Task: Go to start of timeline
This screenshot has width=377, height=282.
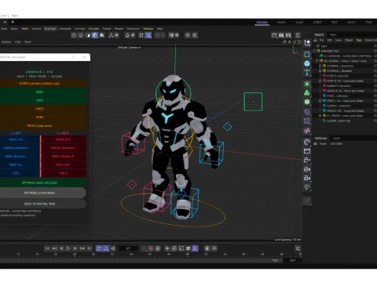Action: [x=47, y=248]
